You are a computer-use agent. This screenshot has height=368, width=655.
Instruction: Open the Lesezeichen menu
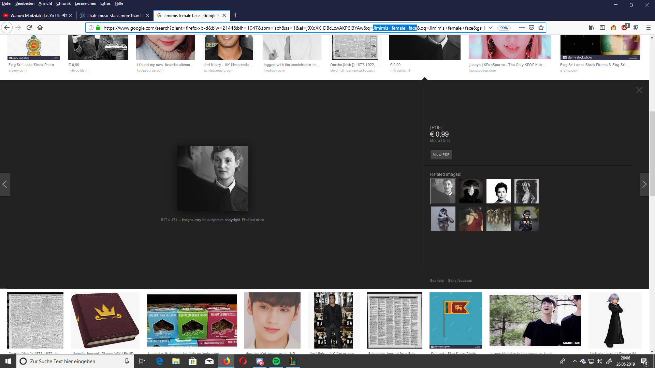(85, 3)
